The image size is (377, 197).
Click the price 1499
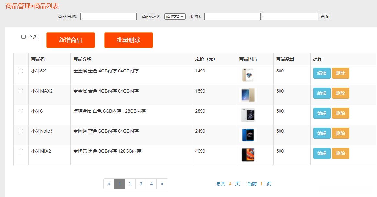tap(200, 71)
